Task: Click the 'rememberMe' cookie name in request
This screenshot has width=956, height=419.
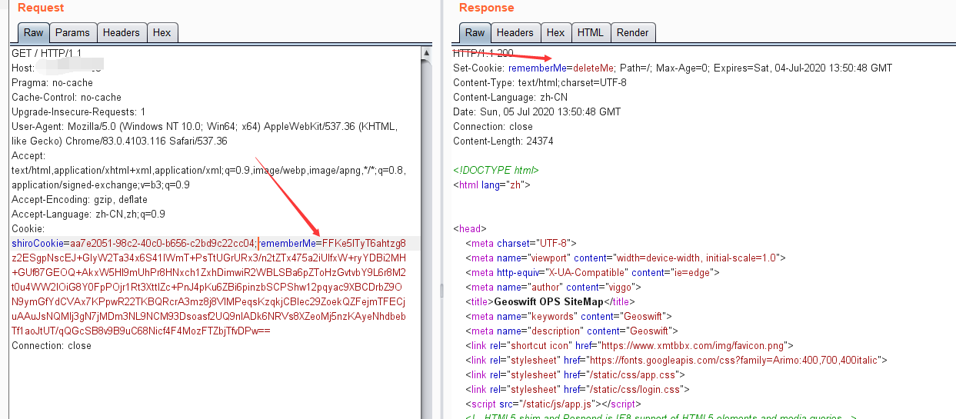Action: pyautogui.click(x=287, y=243)
